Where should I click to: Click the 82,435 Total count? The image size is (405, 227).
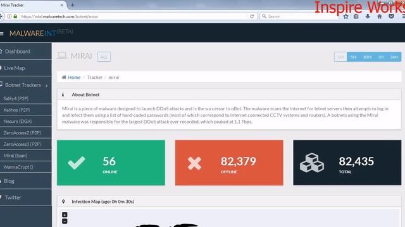click(x=356, y=161)
